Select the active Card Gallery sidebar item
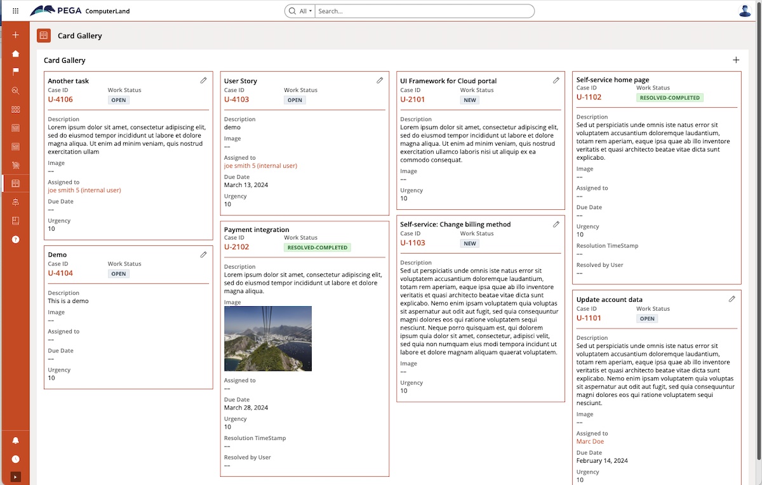This screenshot has height=485, width=762. pos(15,183)
